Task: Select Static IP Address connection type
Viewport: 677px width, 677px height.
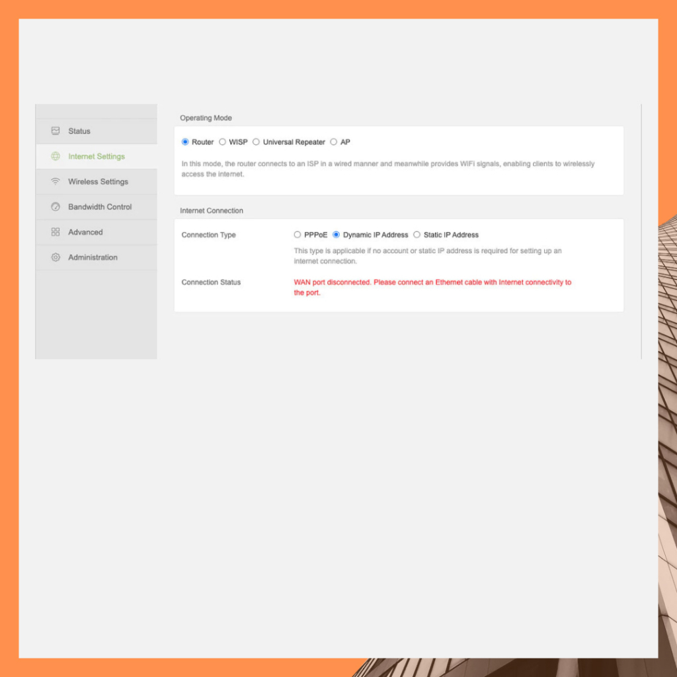Action: click(x=417, y=235)
